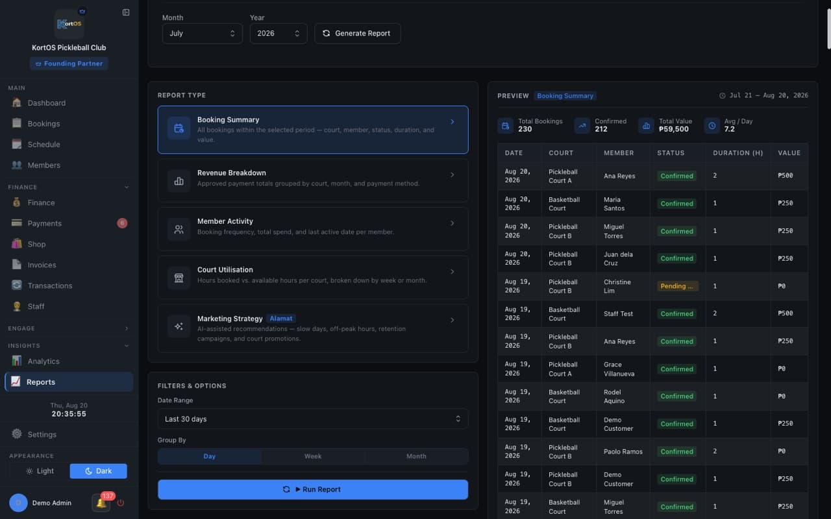Collapse sidebar using panel toggle icon
This screenshot has height=519, width=831.
click(x=126, y=12)
